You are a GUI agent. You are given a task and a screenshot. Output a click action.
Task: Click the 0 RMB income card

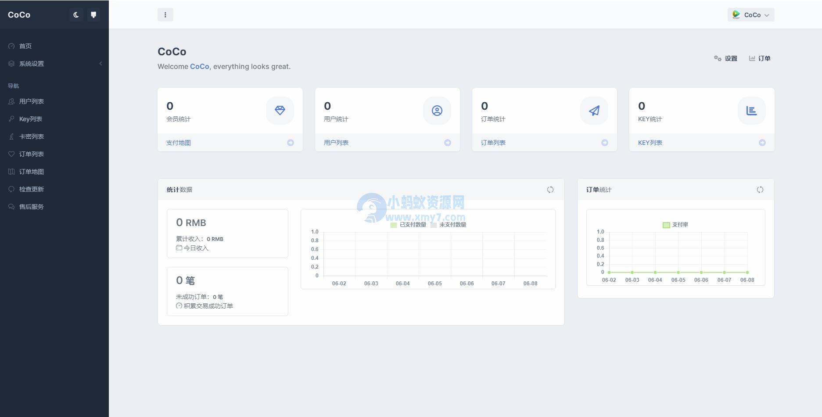(227, 234)
